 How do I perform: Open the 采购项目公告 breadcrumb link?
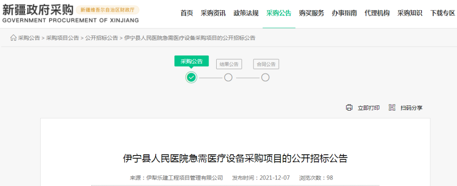click(62, 38)
